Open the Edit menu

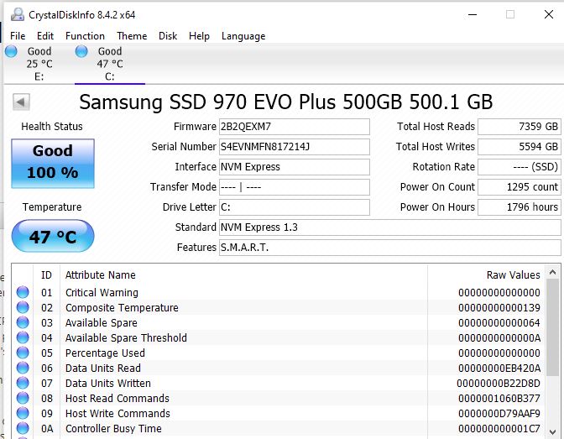[45, 36]
